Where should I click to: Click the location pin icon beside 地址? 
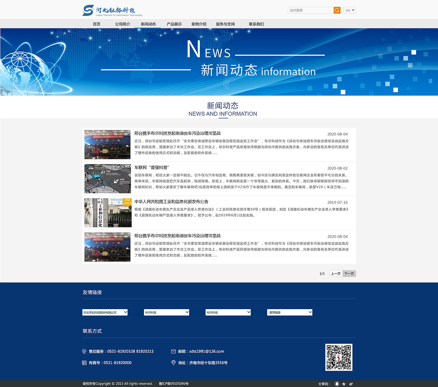[173, 363]
